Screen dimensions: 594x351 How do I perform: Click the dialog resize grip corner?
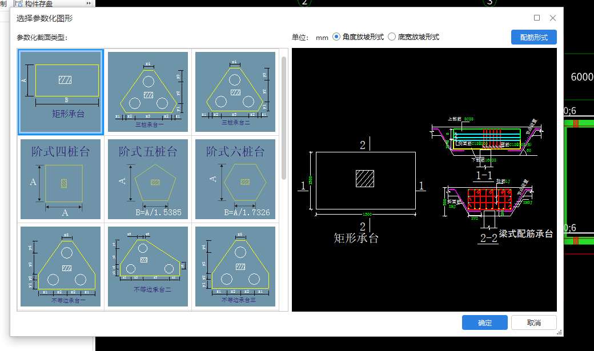560,332
